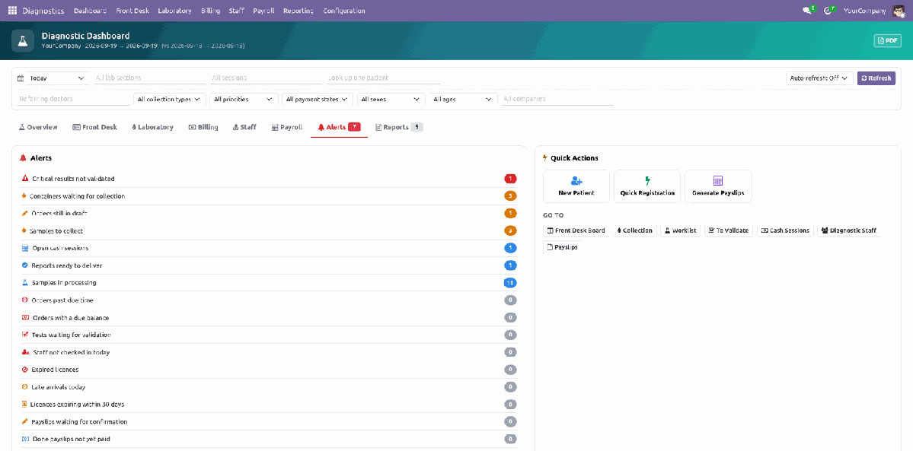913x451 pixels.
Task: Switch to the Reports tab
Action: point(399,127)
